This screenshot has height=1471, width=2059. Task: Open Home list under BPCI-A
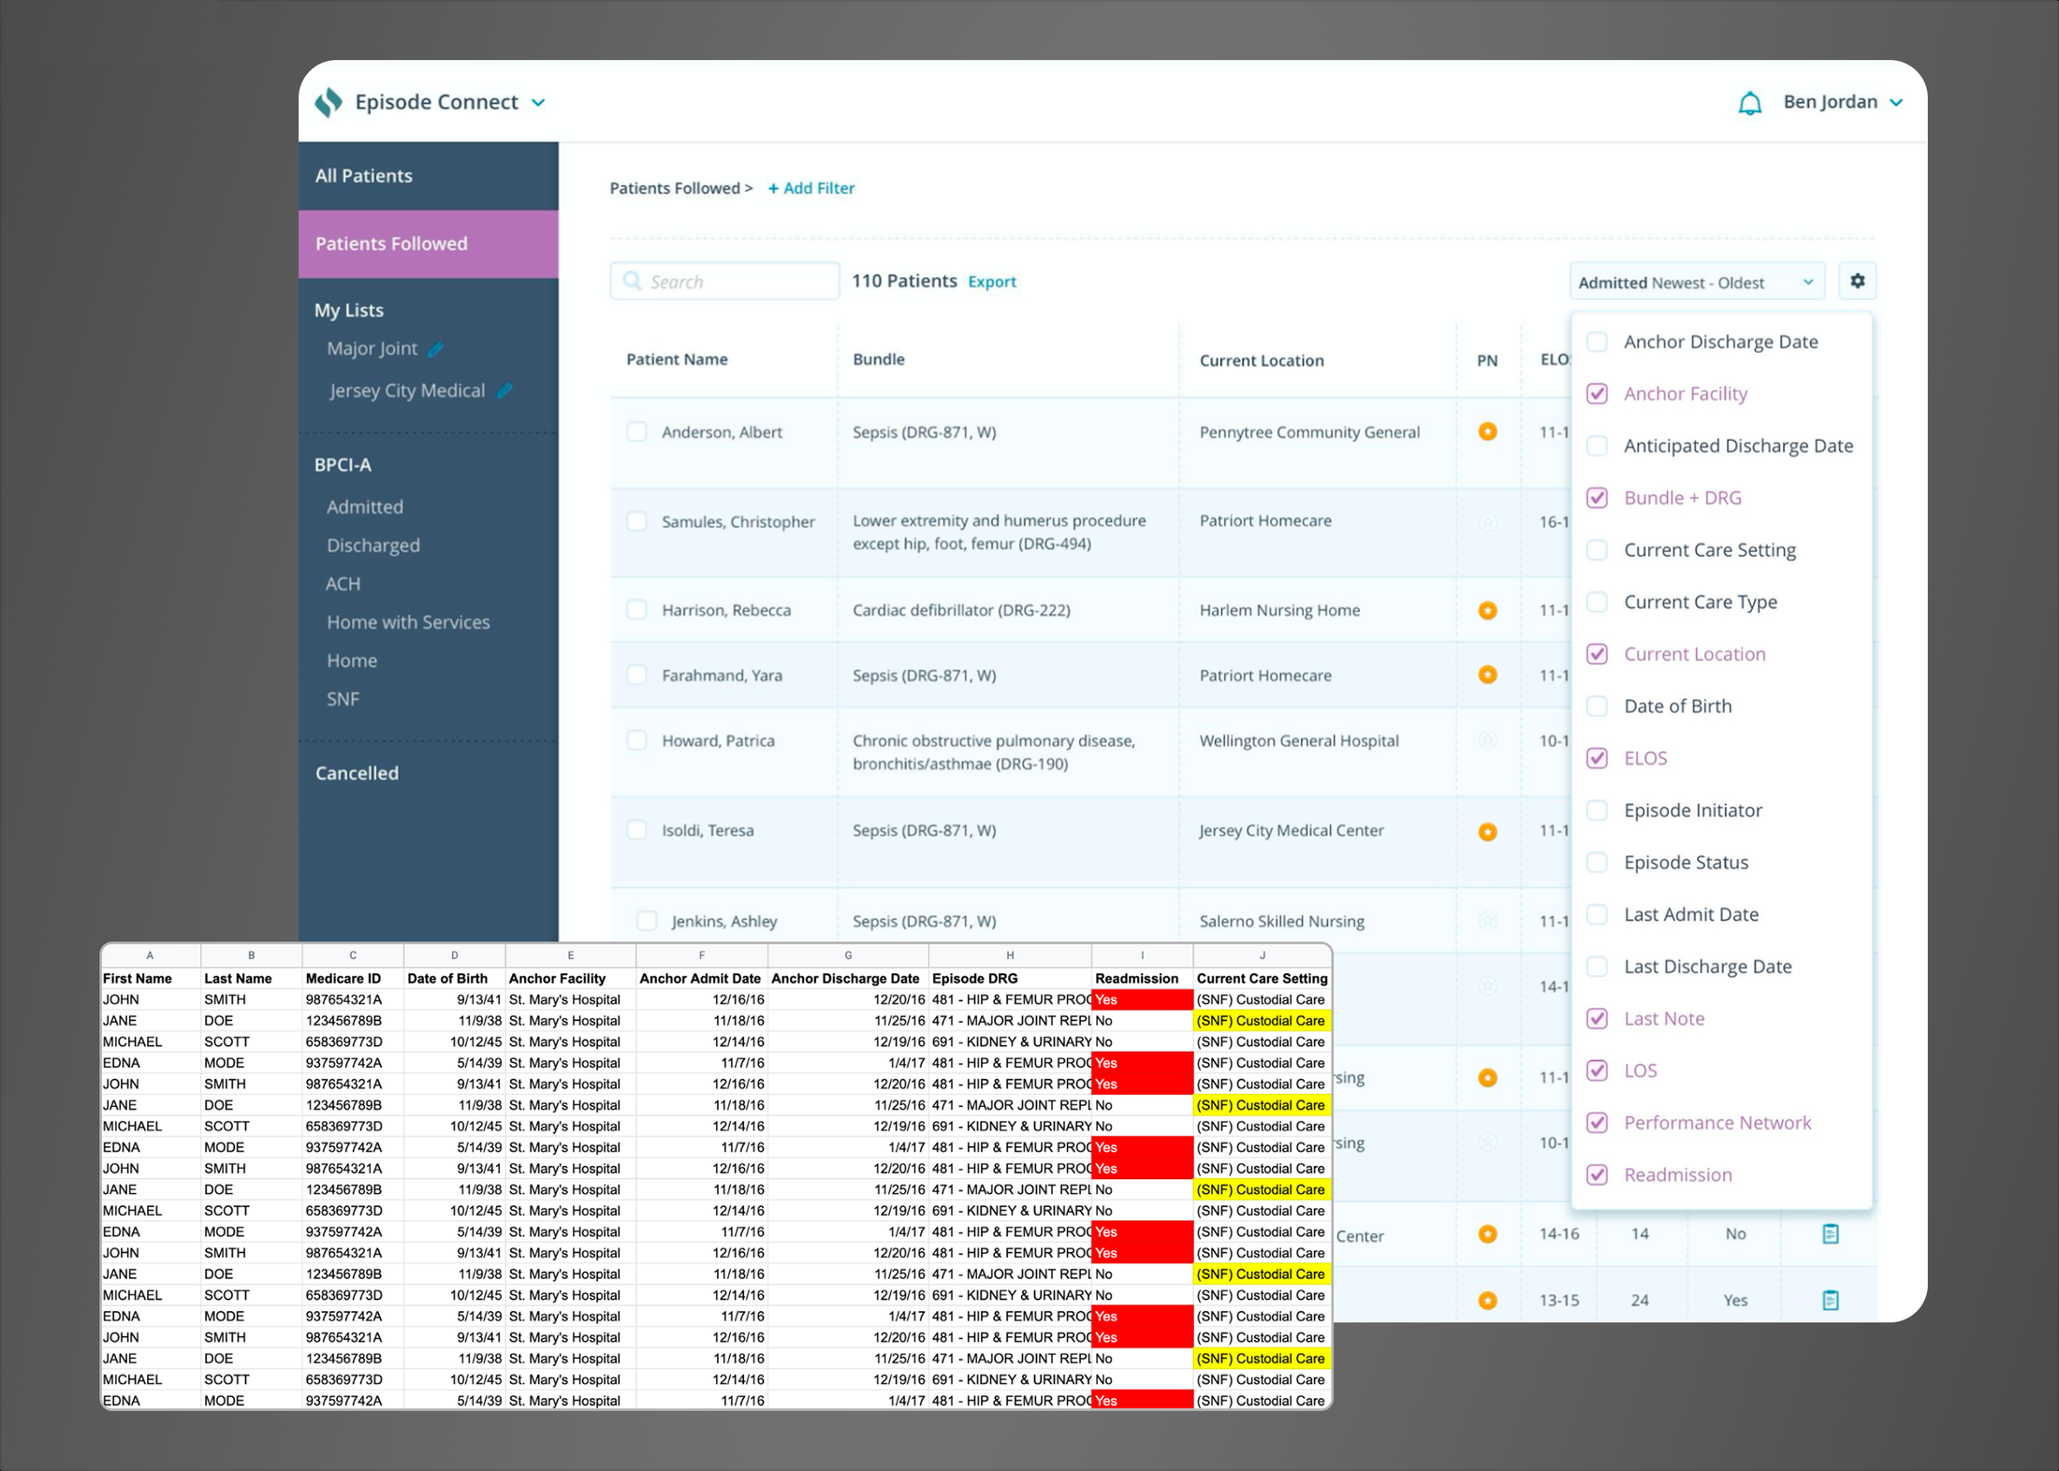[352, 661]
